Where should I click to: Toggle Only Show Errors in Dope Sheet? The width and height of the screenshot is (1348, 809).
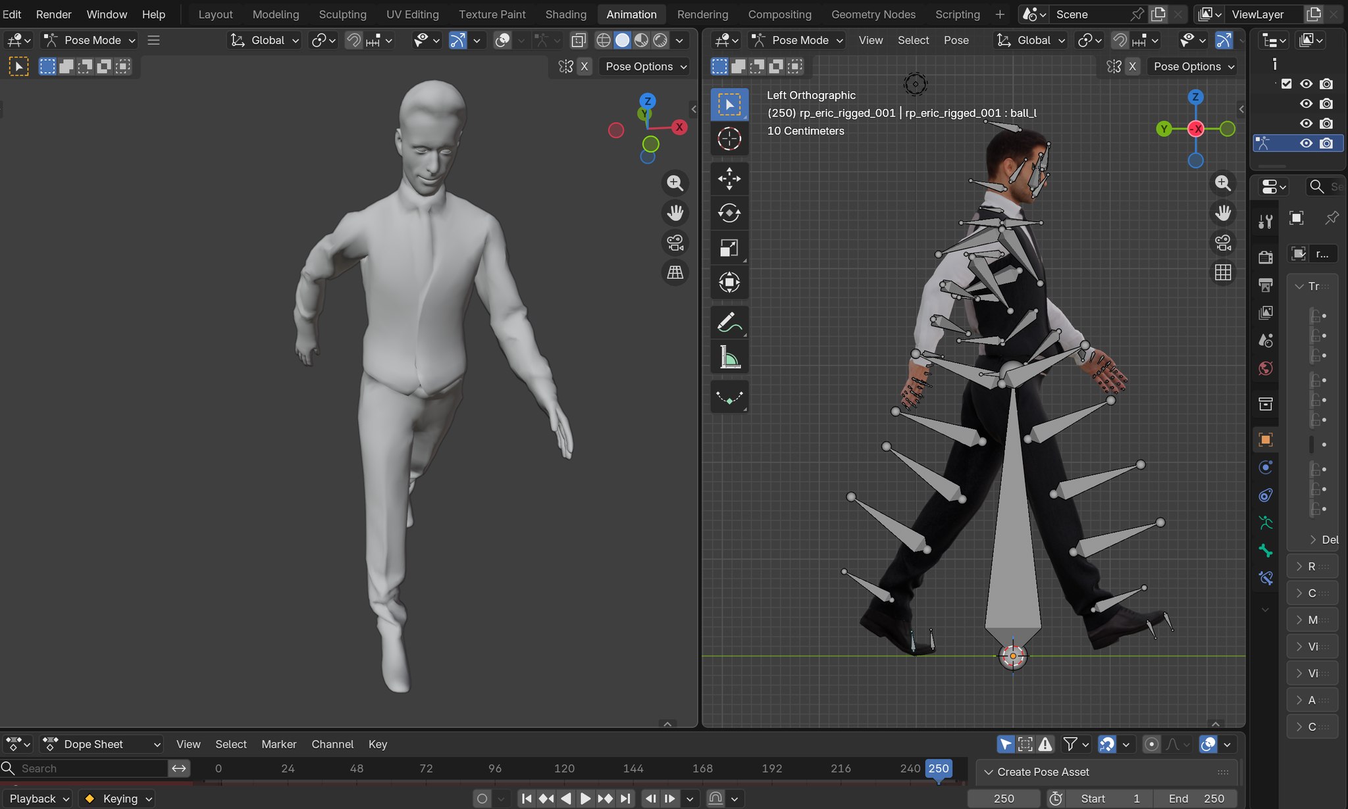(1045, 744)
